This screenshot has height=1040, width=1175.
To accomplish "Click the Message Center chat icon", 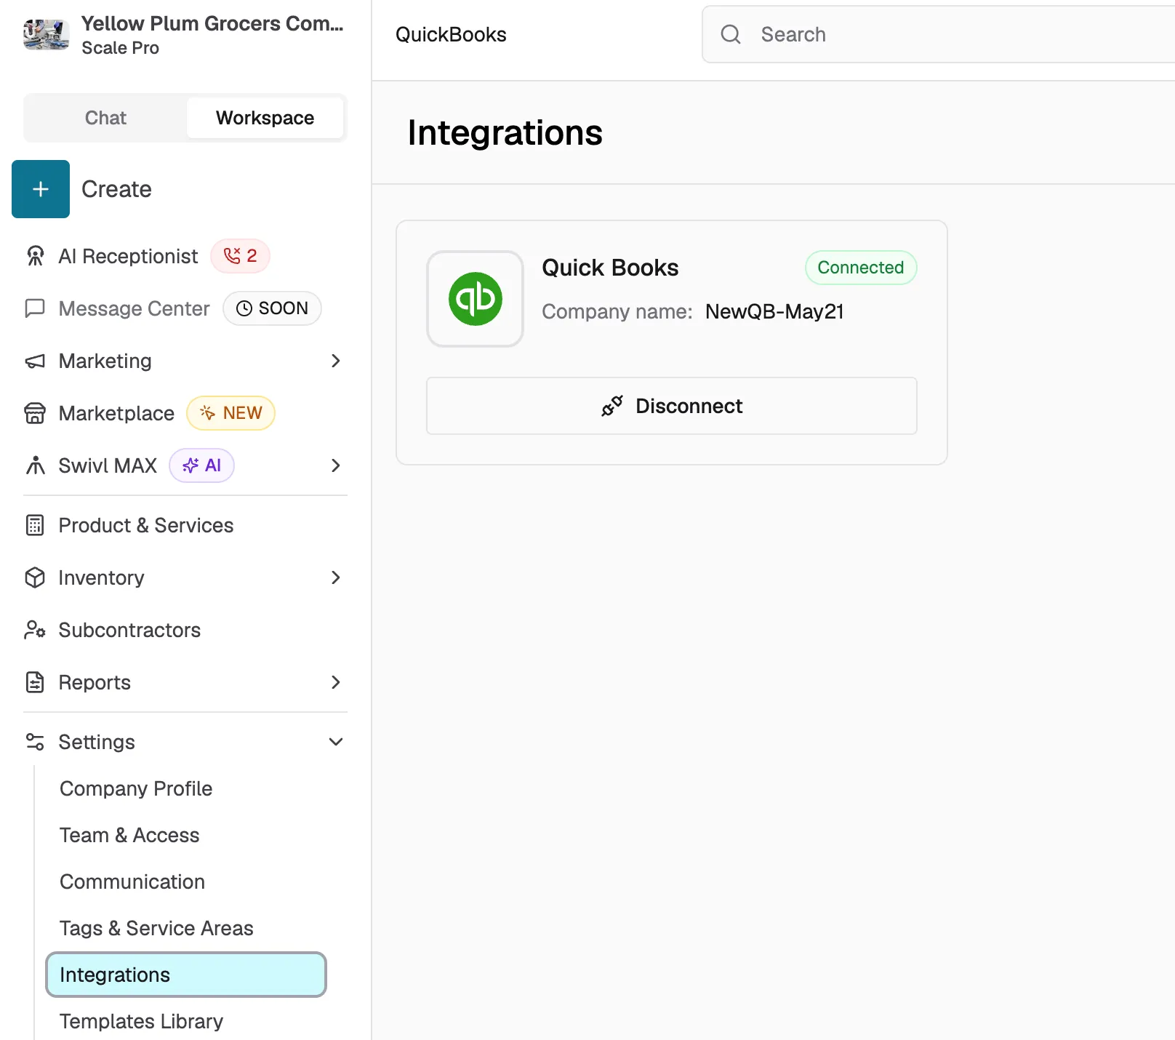I will click(35, 308).
